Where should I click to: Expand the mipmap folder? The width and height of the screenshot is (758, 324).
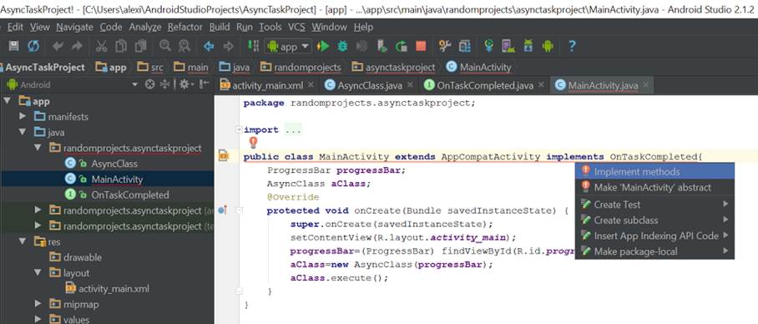38,304
